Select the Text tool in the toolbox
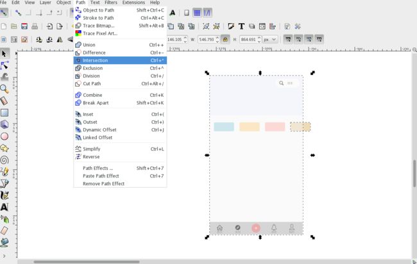 4,207
